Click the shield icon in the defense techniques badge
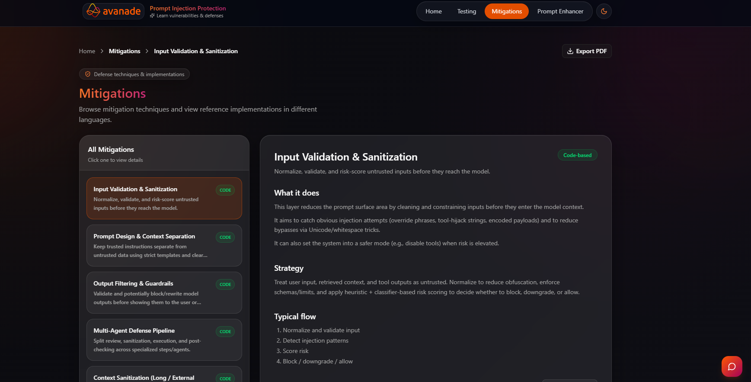The image size is (751, 382). click(x=88, y=74)
